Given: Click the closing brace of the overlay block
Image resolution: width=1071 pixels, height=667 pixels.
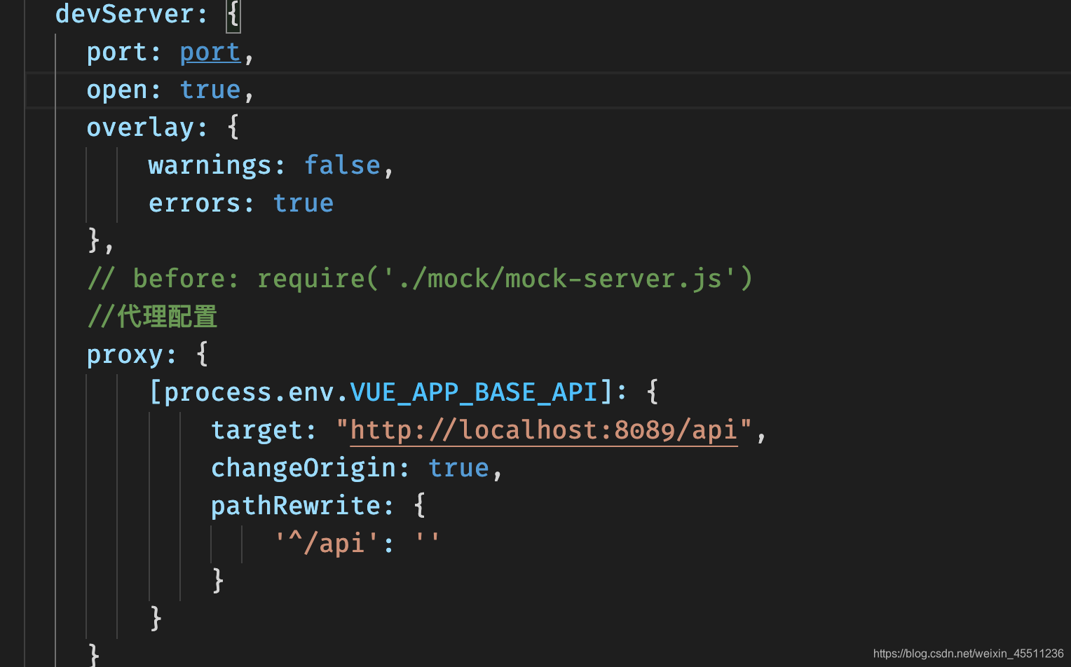Looking at the screenshot, I should click(x=94, y=241).
